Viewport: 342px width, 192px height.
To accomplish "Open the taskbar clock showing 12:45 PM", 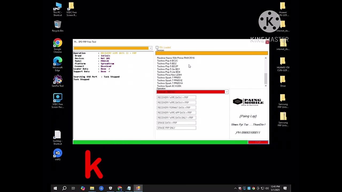I will [x=275, y=188].
